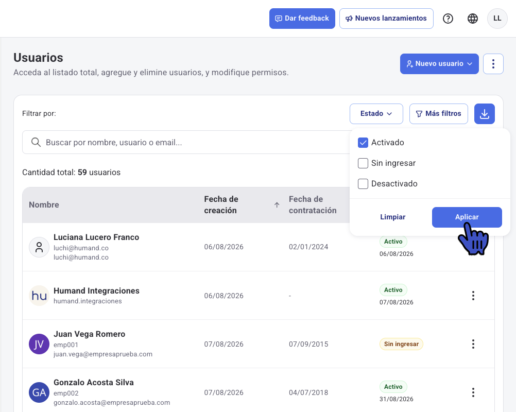Image resolution: width=516 pixels, height=412 pixels.
Task: Sort by Fecha de contratación column
Action: pos(313,204)
